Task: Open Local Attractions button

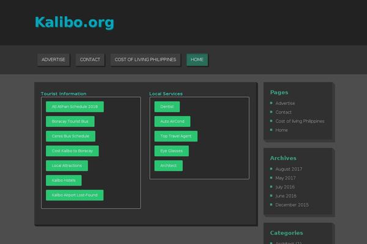Action: (x=67, y=165)
